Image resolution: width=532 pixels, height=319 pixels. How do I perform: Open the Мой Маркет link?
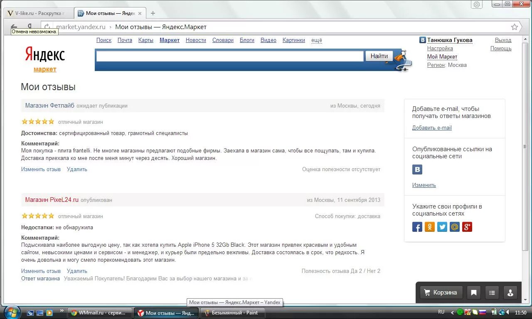pyautogui.click(x=442, y=57)
